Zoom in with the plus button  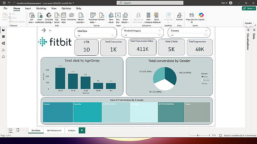pyautogui.click(x=209, y=135)
